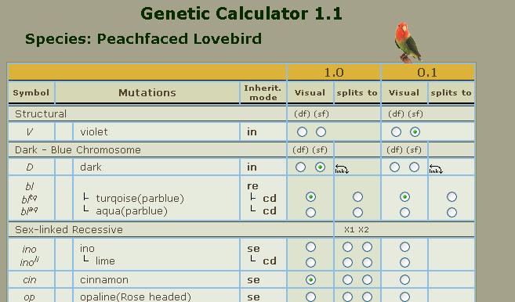
Task: Select male cinnamon visual radio
Action: [310, 280]
